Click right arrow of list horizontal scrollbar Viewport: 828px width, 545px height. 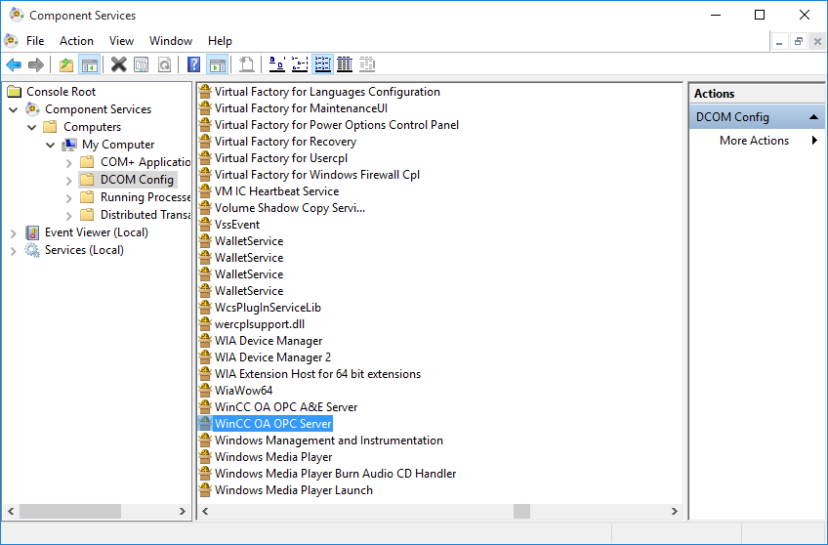point(674,511)
